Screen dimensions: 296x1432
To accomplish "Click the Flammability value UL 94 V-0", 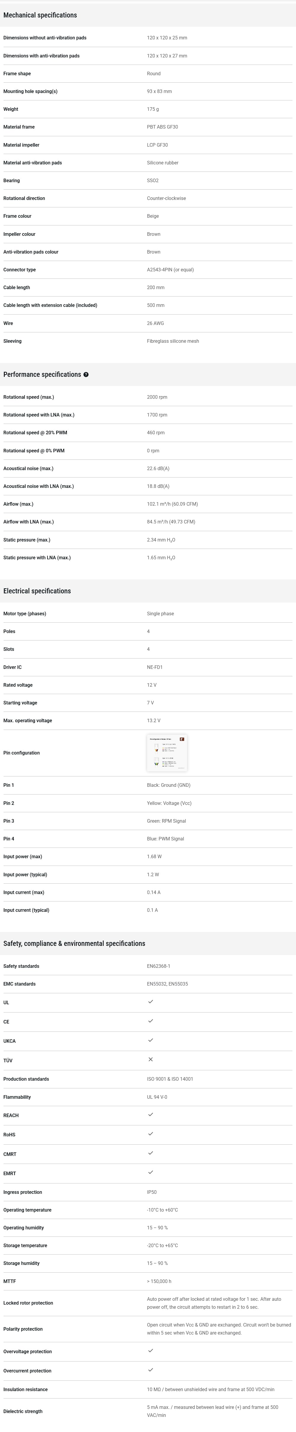I will click(157, 1097).
